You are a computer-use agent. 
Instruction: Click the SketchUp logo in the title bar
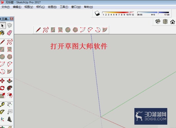(2, 2)
